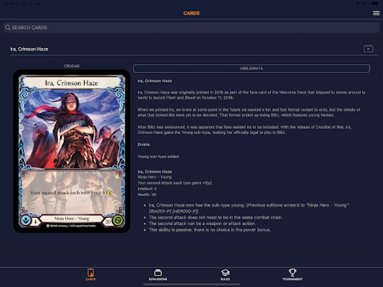Click the Hide Errata button

(252, 68)
